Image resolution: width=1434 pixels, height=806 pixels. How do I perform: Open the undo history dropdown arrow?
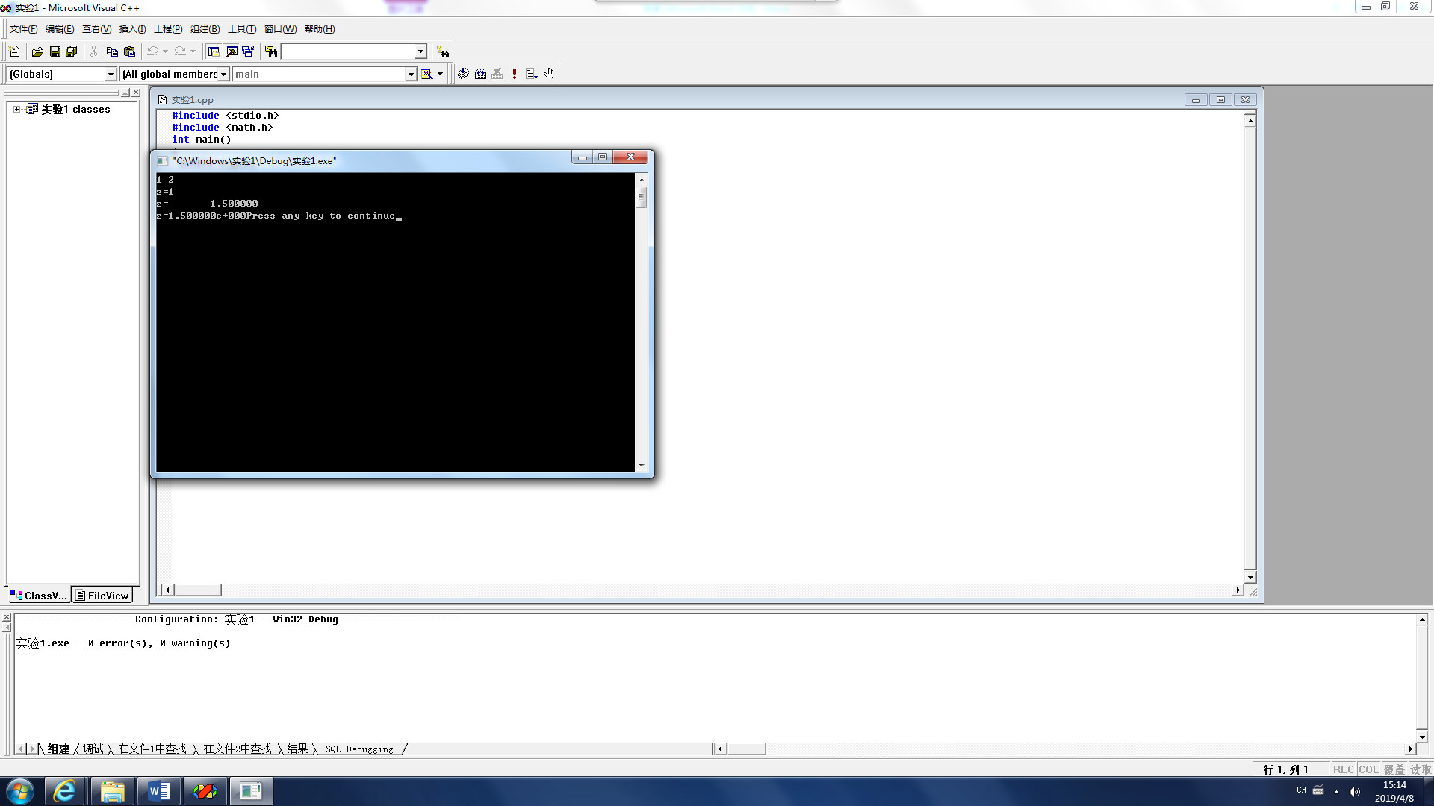coord(165,51)
